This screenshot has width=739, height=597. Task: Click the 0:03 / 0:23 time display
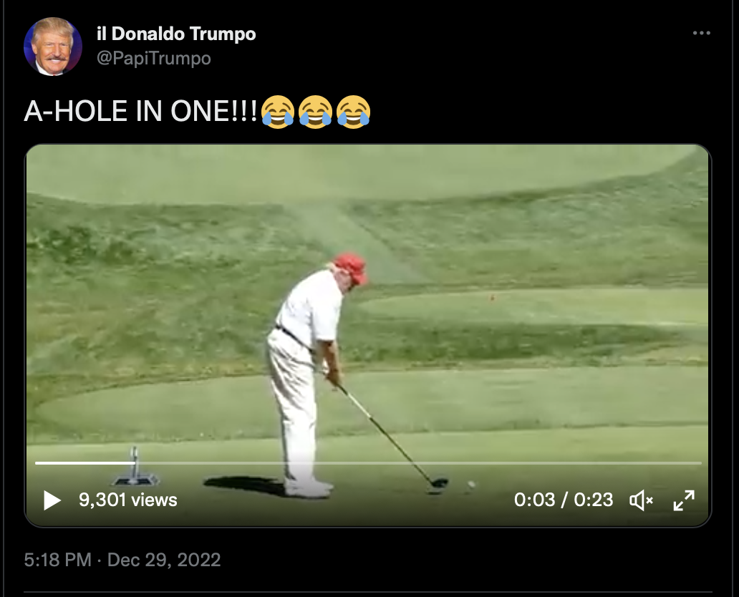click(x=564, y=500)
